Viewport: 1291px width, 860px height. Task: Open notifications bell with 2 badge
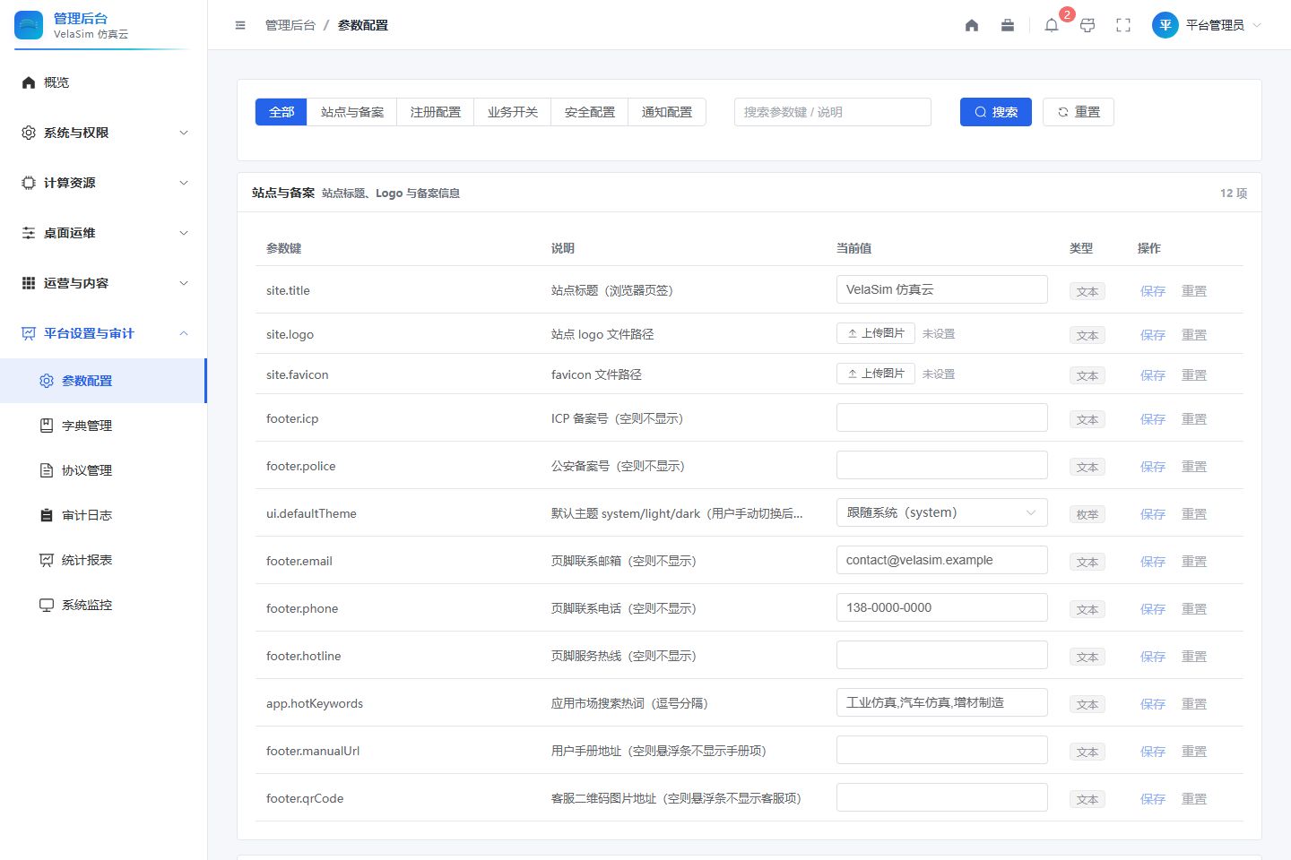1052,25
